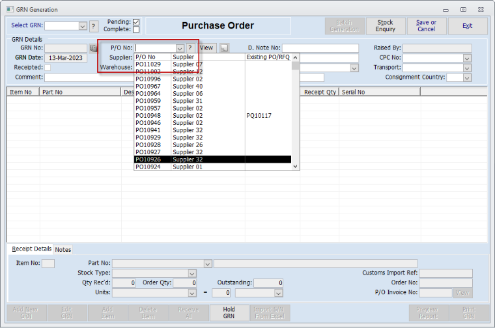Open the Warehouse dropdown arrow
495x328 pixels.
[354, 68]
